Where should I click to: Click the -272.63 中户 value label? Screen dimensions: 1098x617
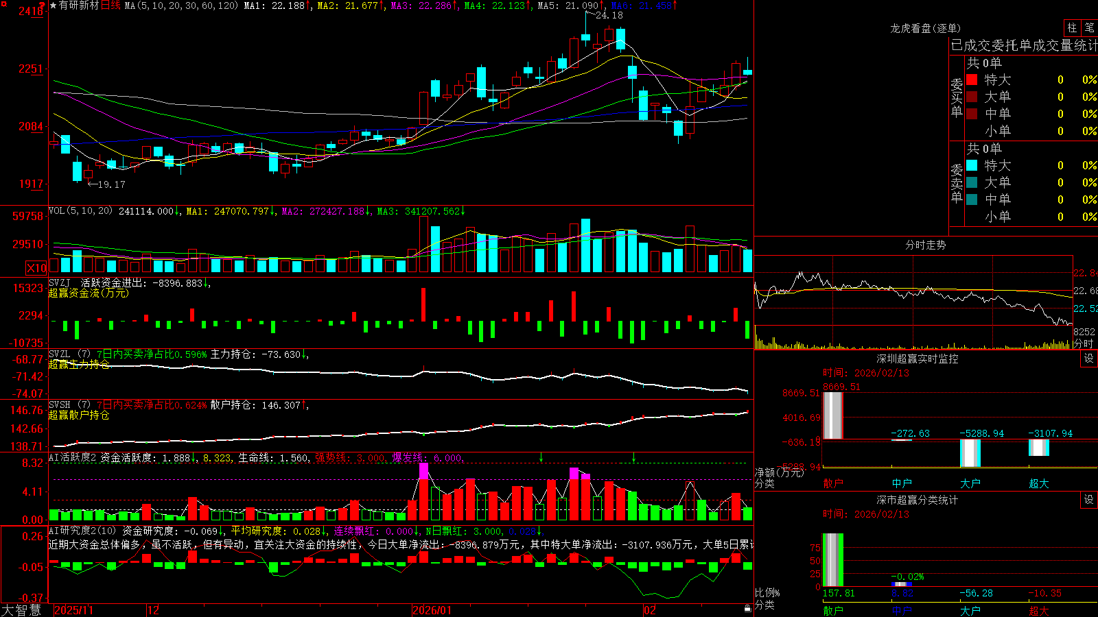(x=910, y=433)
